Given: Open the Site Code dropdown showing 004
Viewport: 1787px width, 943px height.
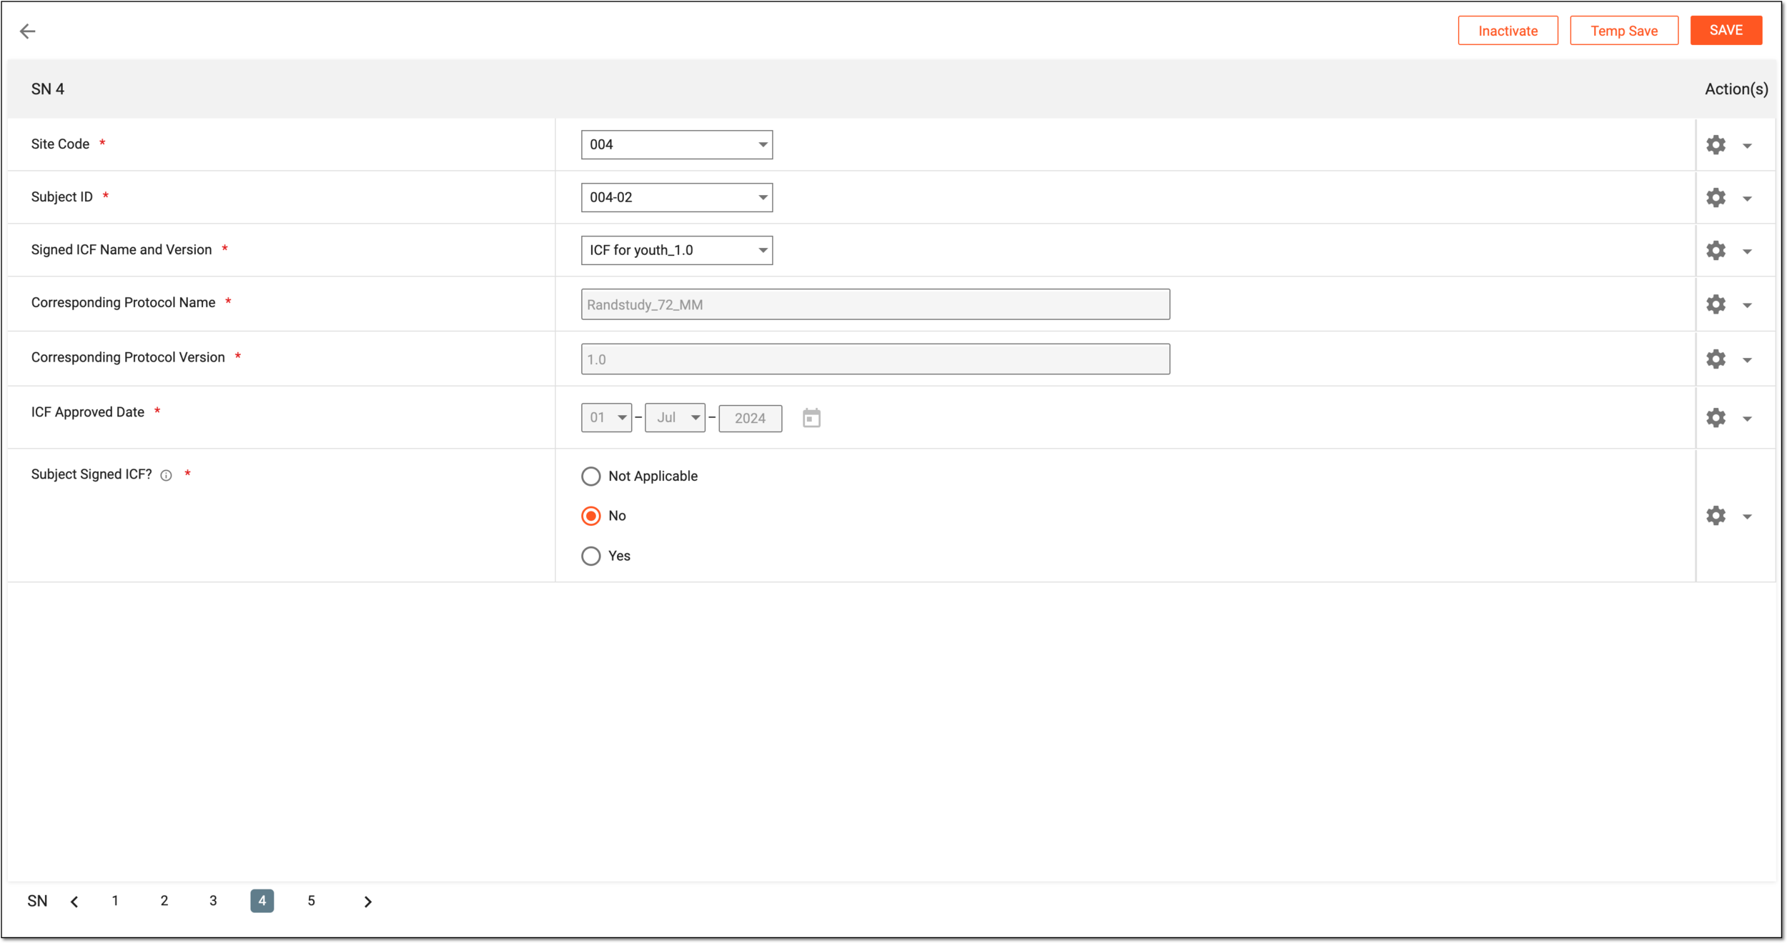Looking at the screenshot, I should (x=676, y=145).
